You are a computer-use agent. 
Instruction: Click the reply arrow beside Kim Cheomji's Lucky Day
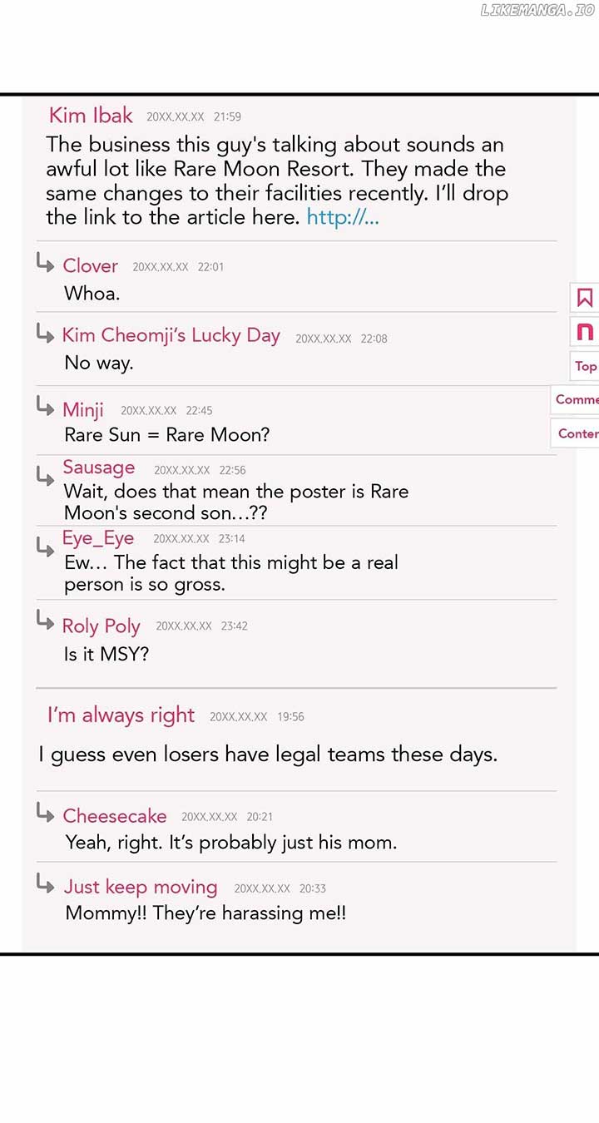(45, 334)
